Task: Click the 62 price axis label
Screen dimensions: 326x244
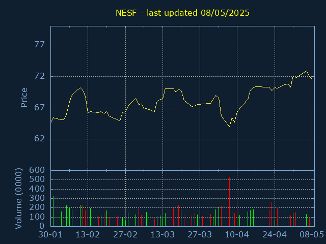Action: (x=40, y=139)
